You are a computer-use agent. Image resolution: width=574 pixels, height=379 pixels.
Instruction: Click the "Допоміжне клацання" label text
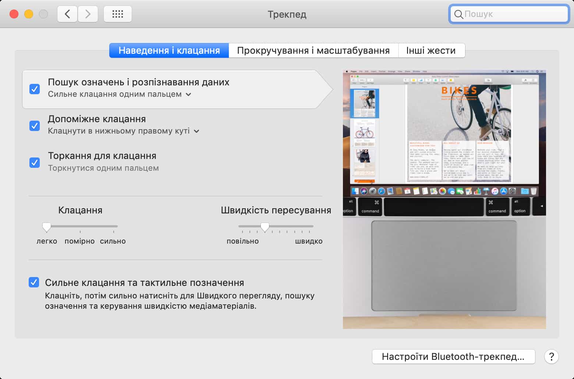tap(97, 119)
